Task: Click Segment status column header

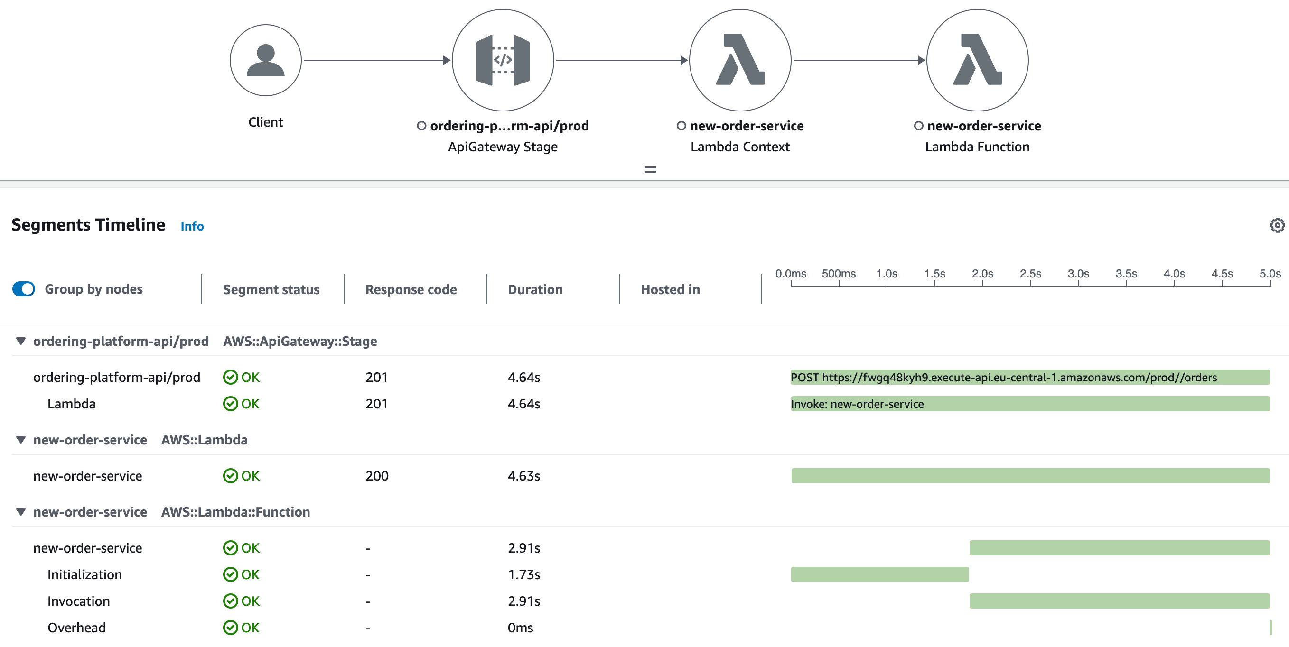Action: (x=271, y=289)
